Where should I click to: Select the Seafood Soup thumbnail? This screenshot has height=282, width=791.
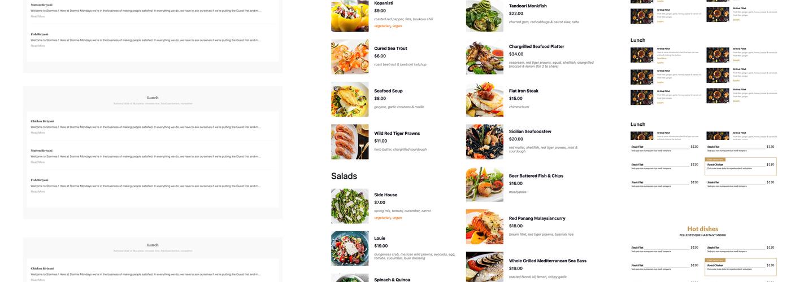(x=350, y=99)
